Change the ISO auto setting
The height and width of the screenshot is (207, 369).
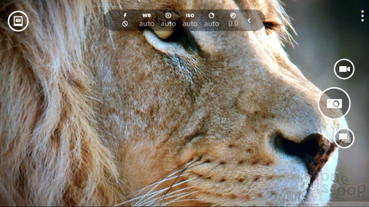point(190,20)
